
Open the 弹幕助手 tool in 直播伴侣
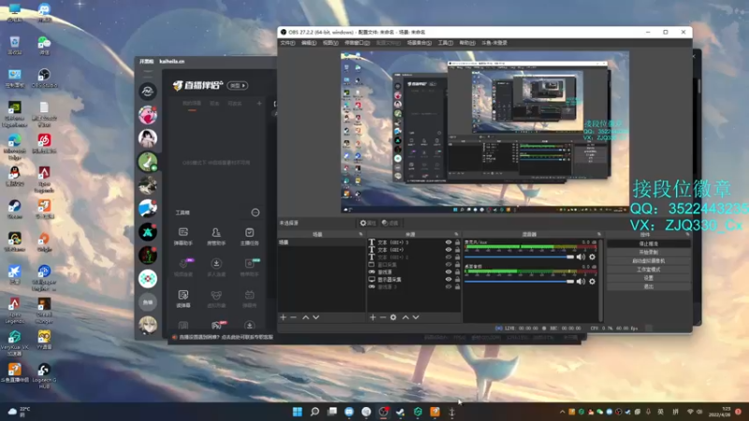pyautogui.click(x=184, y=237)
